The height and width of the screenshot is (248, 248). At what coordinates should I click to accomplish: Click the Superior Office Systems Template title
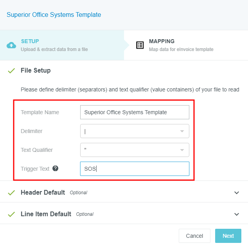(x=54, y=15)
